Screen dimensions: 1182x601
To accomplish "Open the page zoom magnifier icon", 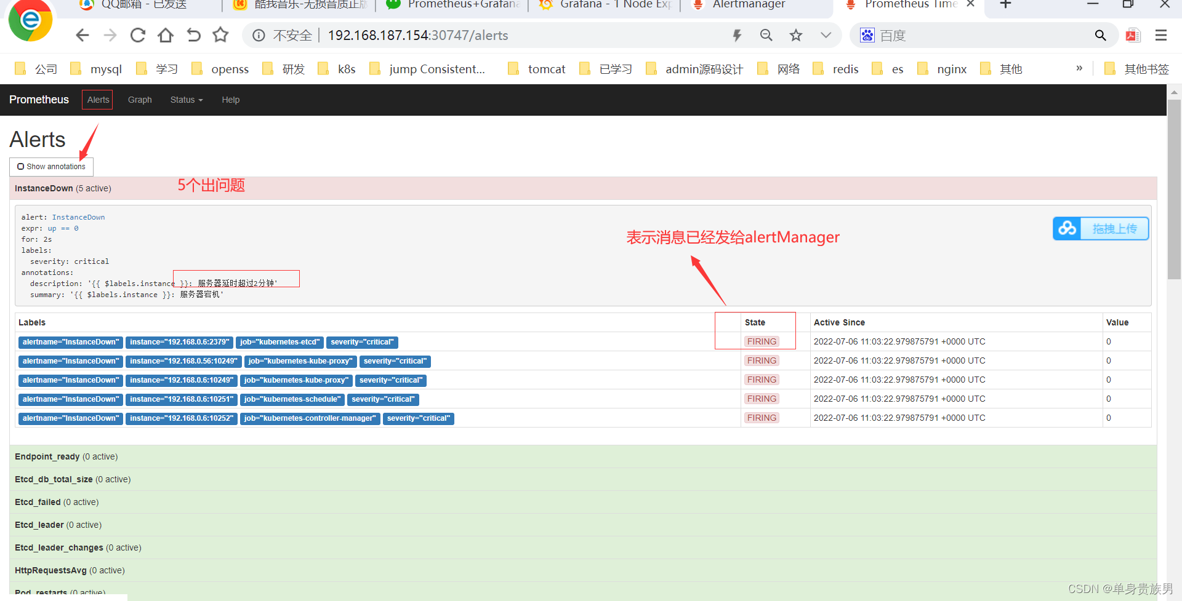I will [766, 35].
